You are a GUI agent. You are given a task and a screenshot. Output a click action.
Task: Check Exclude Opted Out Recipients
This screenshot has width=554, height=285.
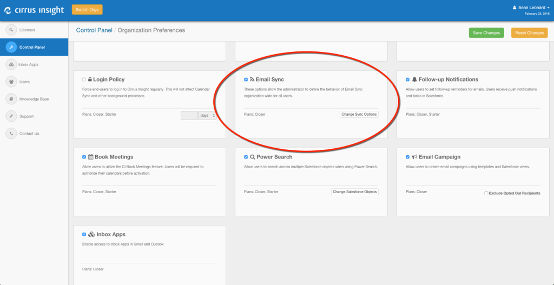click(x=486, y=193)
